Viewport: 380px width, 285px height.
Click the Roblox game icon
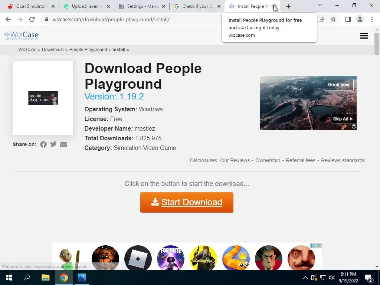coord(138,258)
